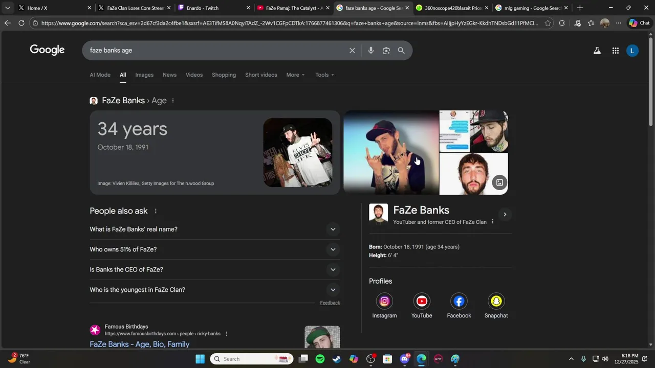Switch to Short videos tab
The height and width of the screenshot is (368, 655).
261,75
